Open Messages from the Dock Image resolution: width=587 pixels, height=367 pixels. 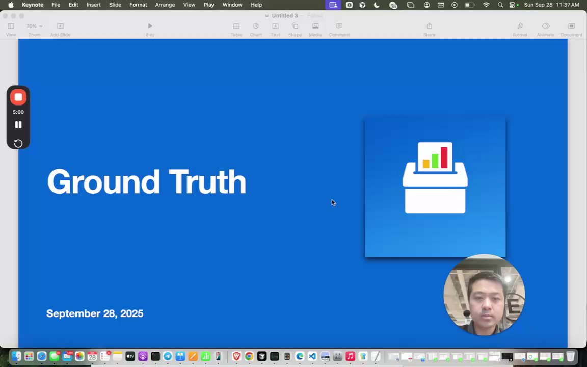55,356
